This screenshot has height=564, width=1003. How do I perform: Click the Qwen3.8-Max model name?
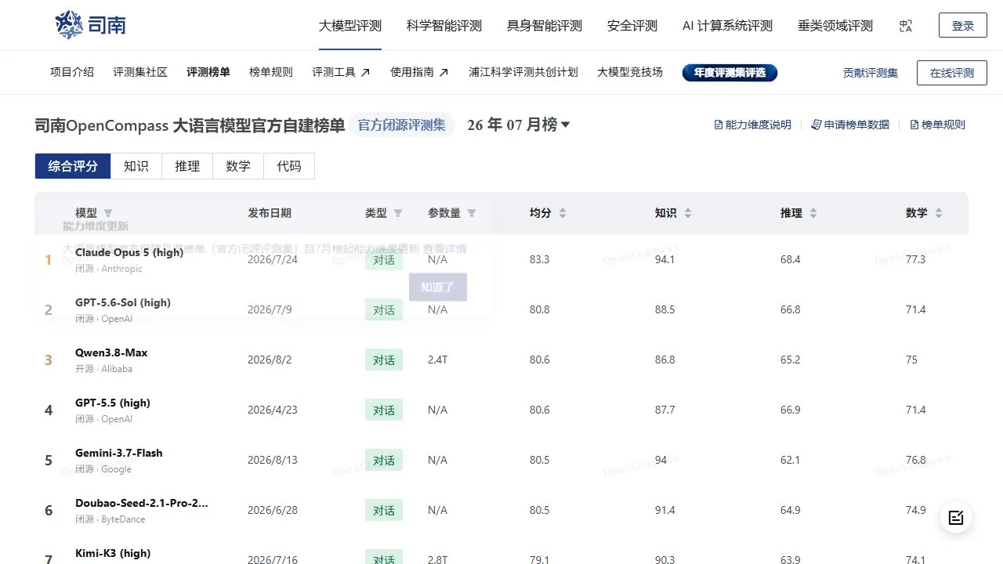pyautogui.click(x=111, y=352)
